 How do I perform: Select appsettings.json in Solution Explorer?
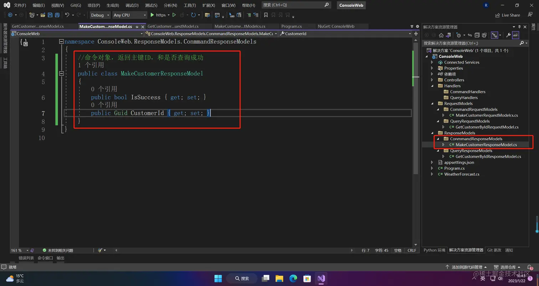pyautogui.click(x=459, y=163)
